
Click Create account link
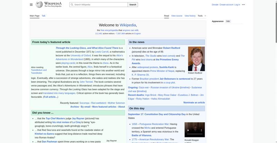[226, 5]
